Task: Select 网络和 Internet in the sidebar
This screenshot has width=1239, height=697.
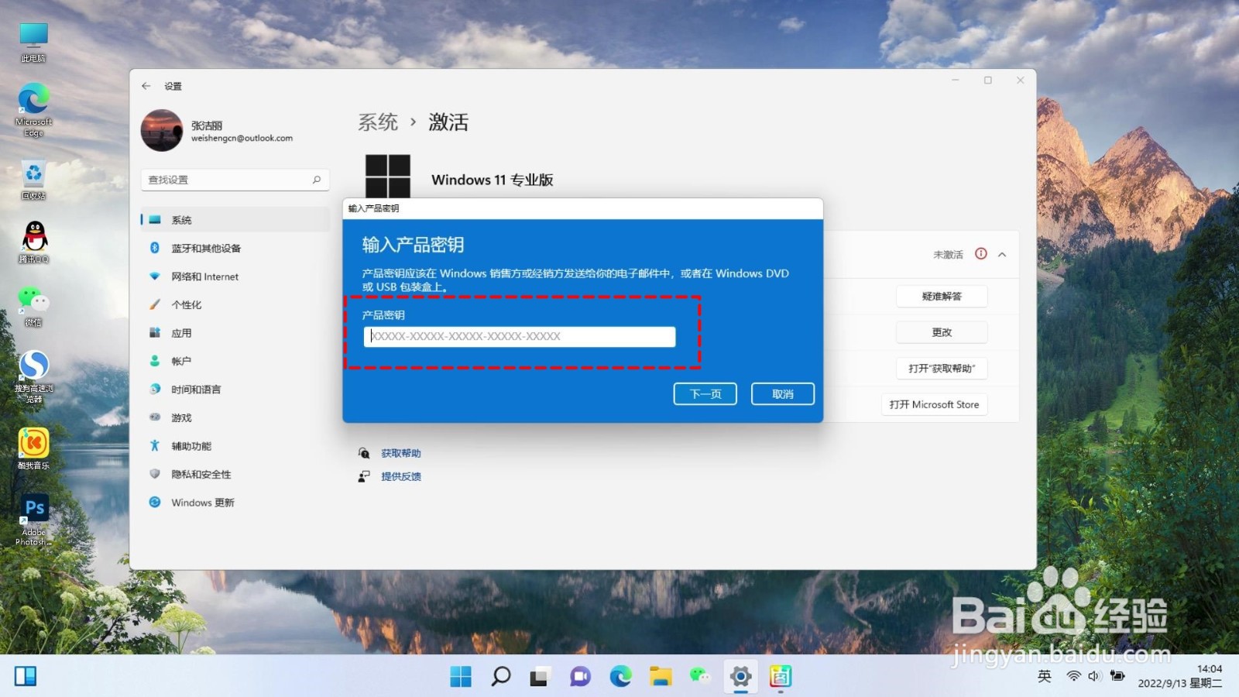Action: (204, 276)
